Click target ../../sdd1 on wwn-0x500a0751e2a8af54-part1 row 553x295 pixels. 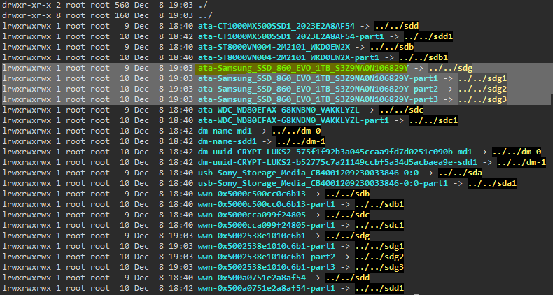click(379, 288)
